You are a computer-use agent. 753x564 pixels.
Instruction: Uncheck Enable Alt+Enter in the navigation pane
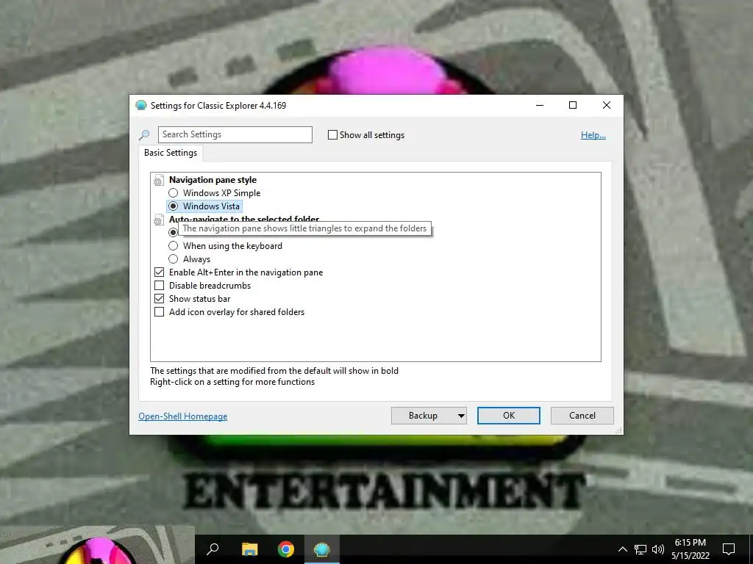(160, 272)
